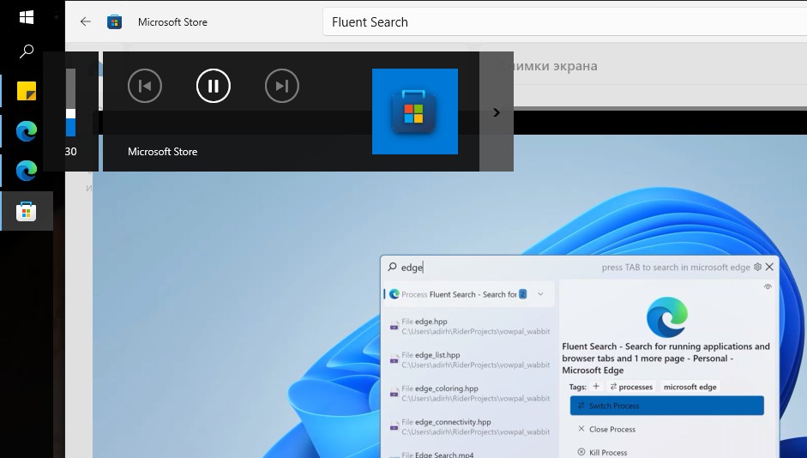
Task: Click Microsoft Store title text
Action: coord(172,22)
